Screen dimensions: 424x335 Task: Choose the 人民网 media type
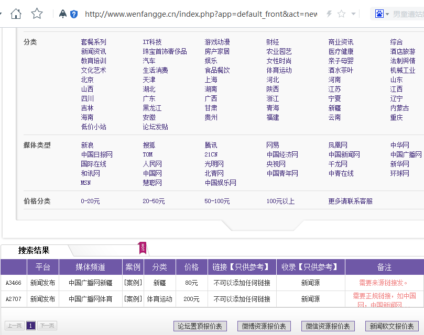[x=152, y=164]
